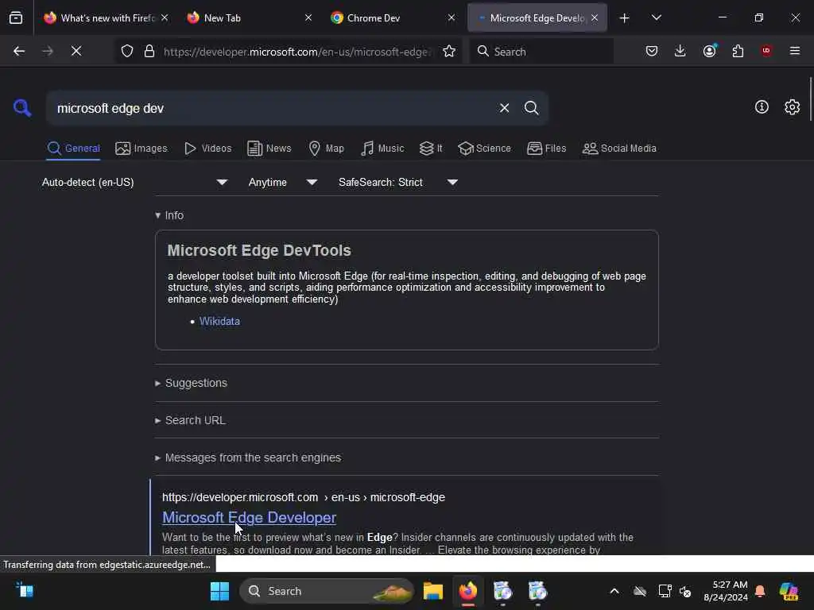Switch to the Images category

141,149
